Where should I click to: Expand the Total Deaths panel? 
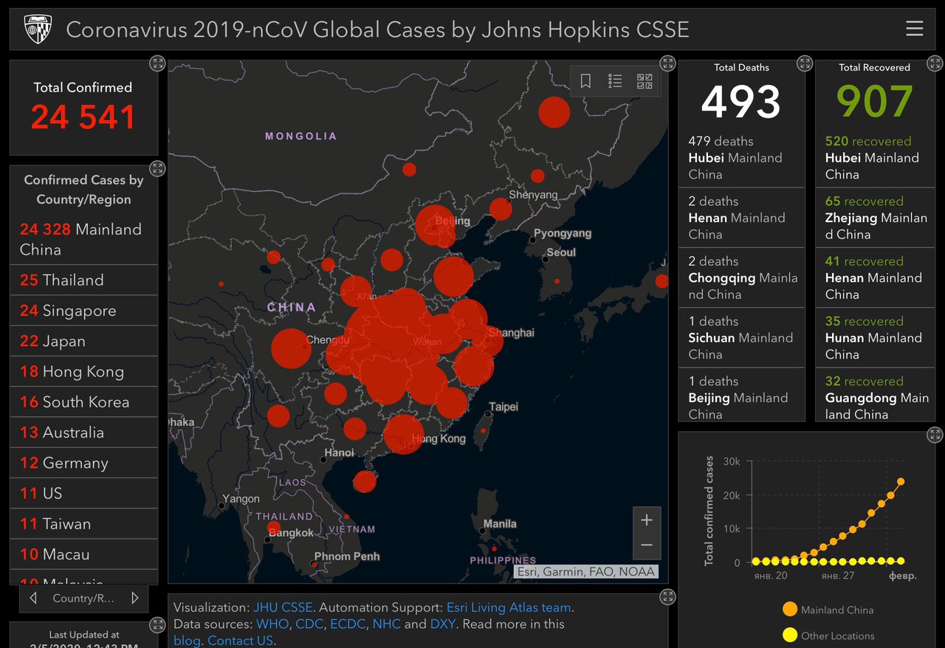[x=804, y=63]
